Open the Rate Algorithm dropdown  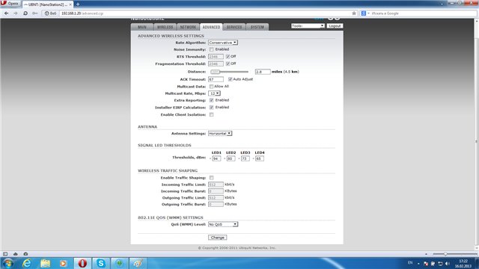click(x=223, y=43)
